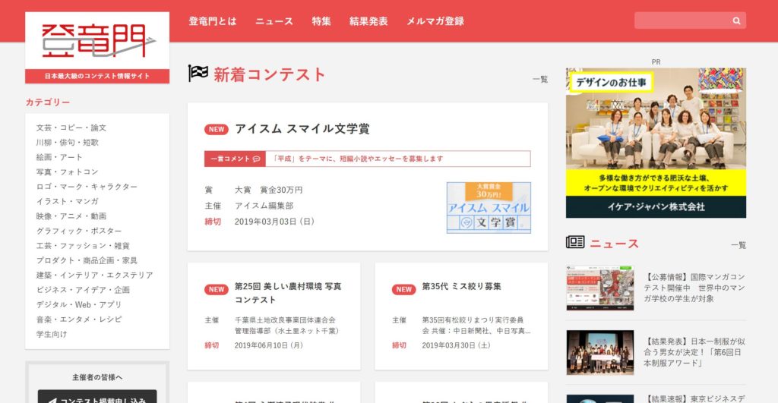Viewport: 778px width, 403px height.
Task: Select 文芸・コピー・論文 category
Action: pyautogui.click(x=71, y=128)
